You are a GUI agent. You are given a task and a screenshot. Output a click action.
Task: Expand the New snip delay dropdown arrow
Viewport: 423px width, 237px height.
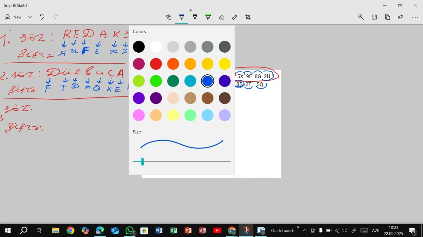(x=30, y=17)
